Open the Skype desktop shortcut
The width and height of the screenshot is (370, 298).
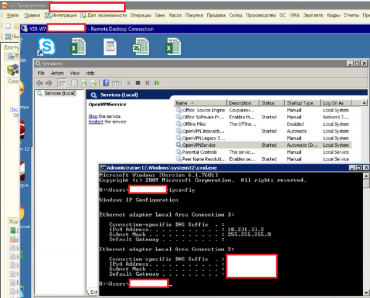click(x=47, y=48)
